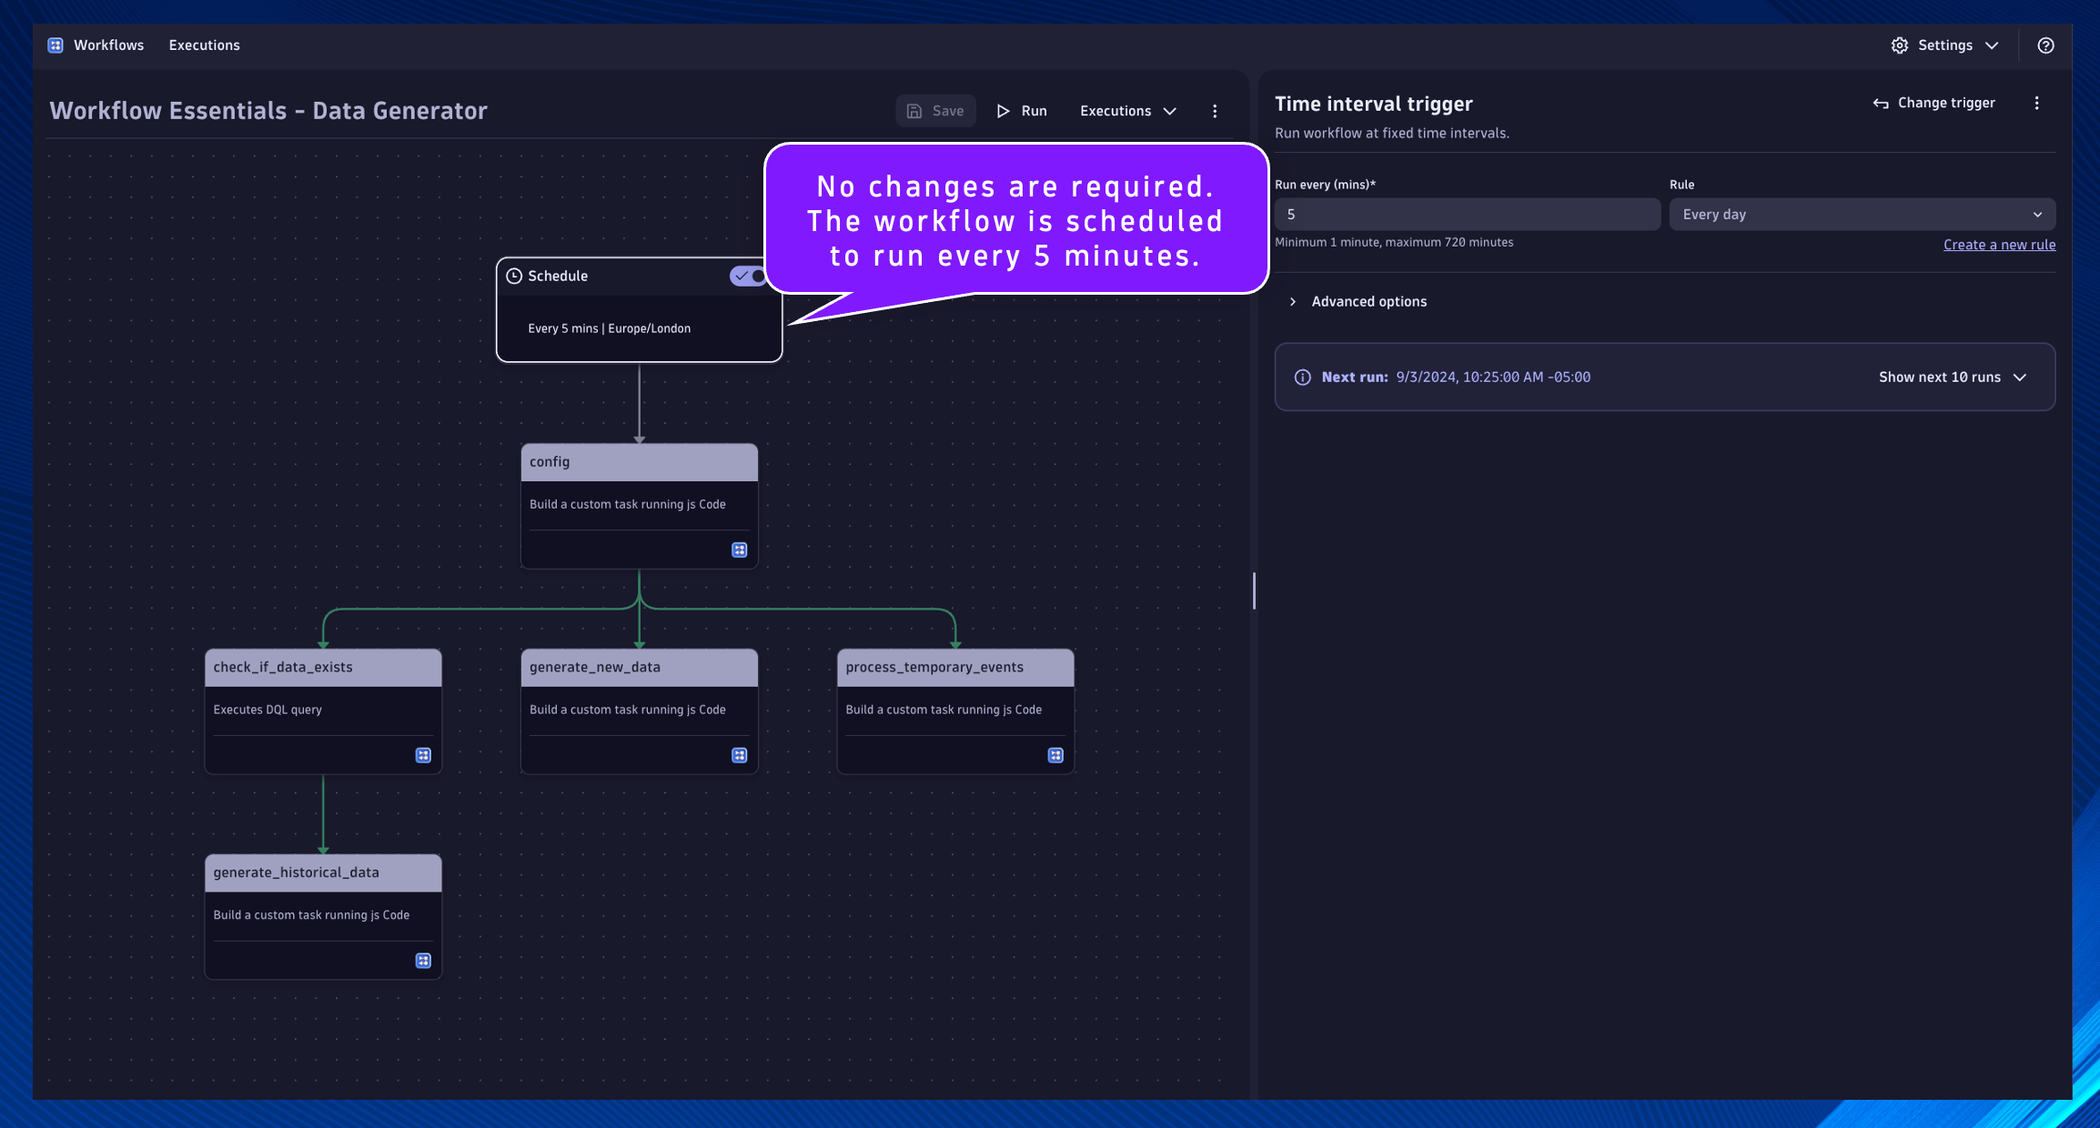Click the 'Time interval trigger' heading
Screen dimensions: 2100x1128
(x=1373, y=104)
